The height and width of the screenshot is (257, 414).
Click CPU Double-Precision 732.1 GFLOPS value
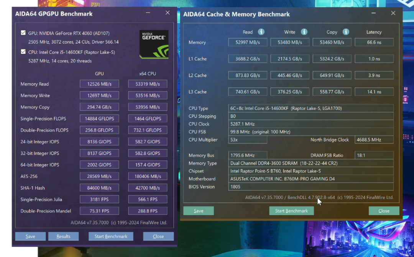[x=148, y=130]
